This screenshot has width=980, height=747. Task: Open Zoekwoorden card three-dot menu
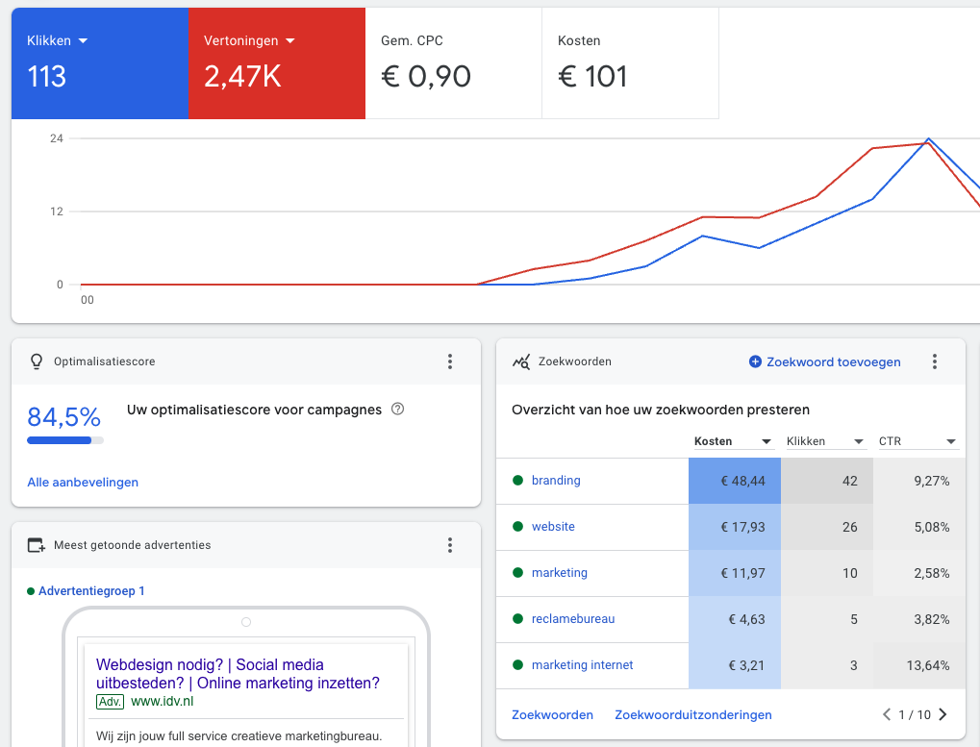(x=935, y=361)
